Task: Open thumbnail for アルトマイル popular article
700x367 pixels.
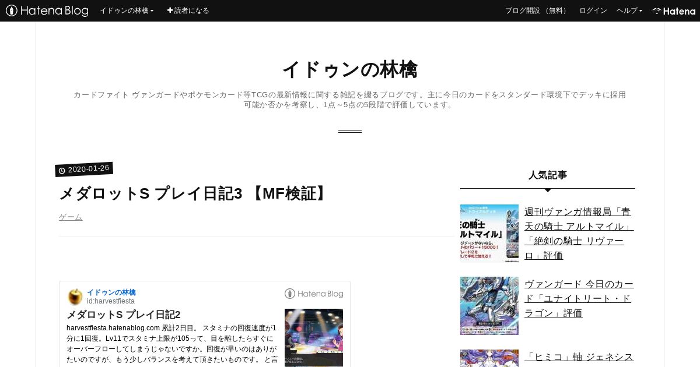Action: pyautogui.click(x=489, y=234)
